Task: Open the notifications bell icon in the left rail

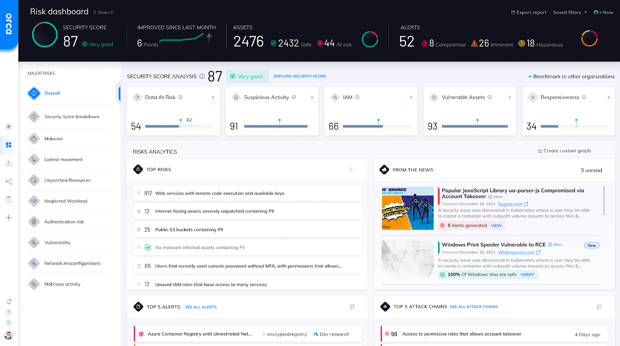Action: (9, 302)
